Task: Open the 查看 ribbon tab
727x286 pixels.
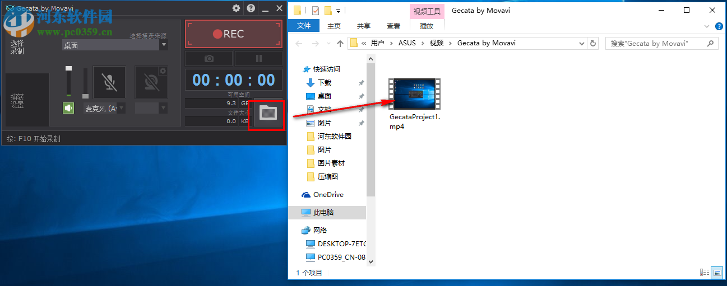Action: tap(393, 26)
